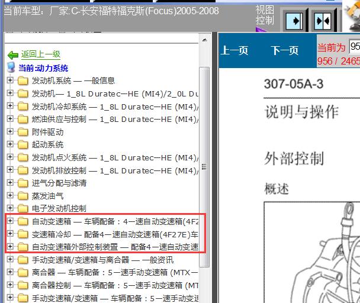Screen dimensions: 360x303
Task: Click the 视图控制 label
Action: tap(265, 15)
